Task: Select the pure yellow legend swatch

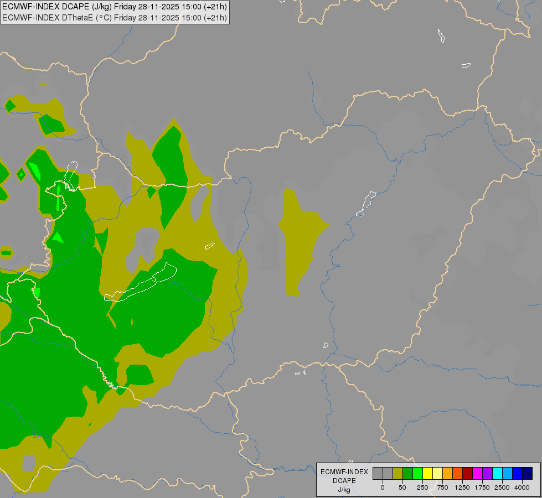Action: point(427,474)
